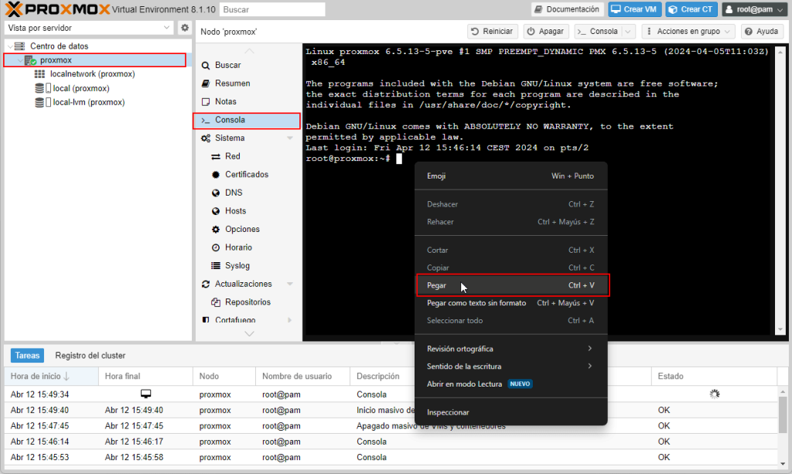The height and width of the screenshot is (474, 792).
Task: Select localnetwork (proxmox) in the tree
Action: pos(93,73)
